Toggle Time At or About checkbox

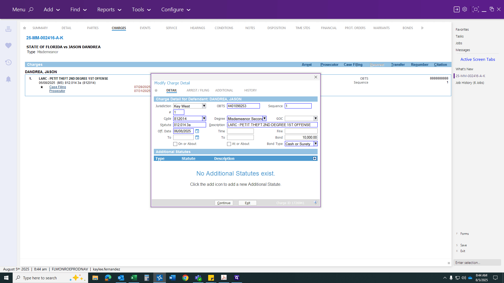point(229,144)
